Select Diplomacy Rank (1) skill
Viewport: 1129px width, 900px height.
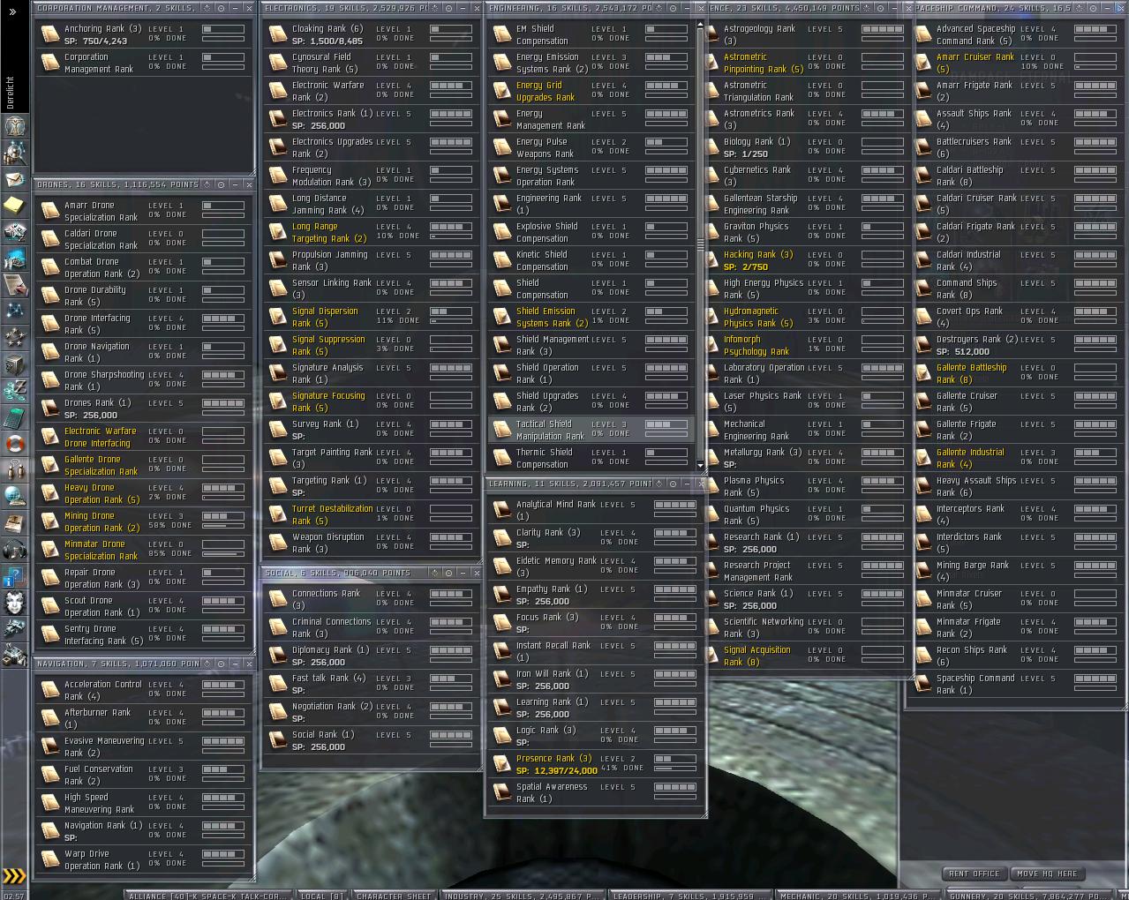pos(371,656)
